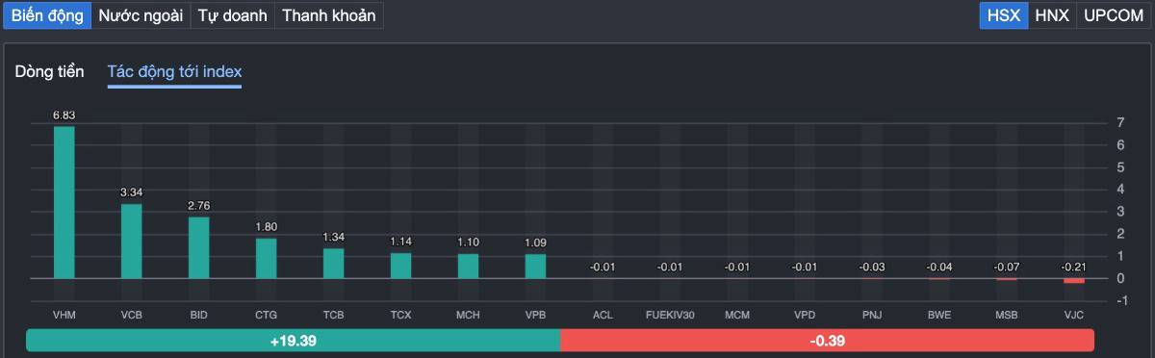Click the -0.21 value label
This screenshot has width=1155, height=358.
1074,267
